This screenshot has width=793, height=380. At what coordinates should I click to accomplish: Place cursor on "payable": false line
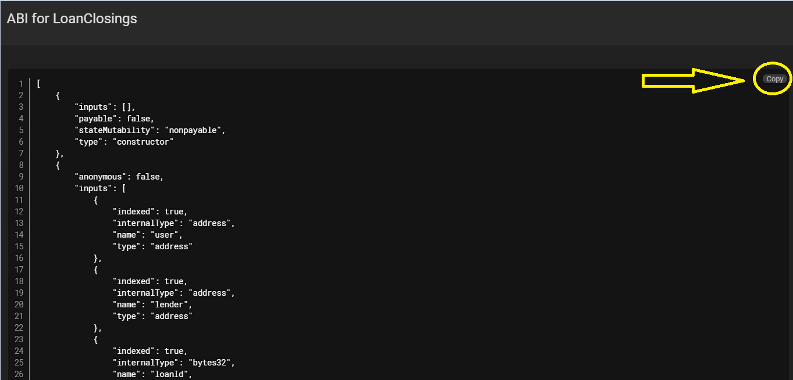click(x=114, y=119)
